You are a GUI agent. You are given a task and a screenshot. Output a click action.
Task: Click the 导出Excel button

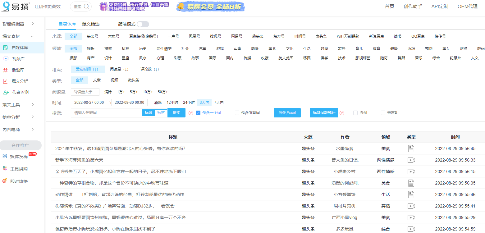click(x=287, y=113)
